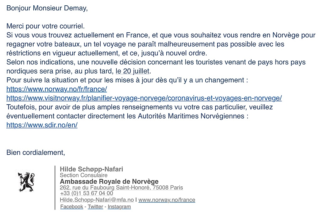Click the "Bien cordialement" closing line

(36, 152)
